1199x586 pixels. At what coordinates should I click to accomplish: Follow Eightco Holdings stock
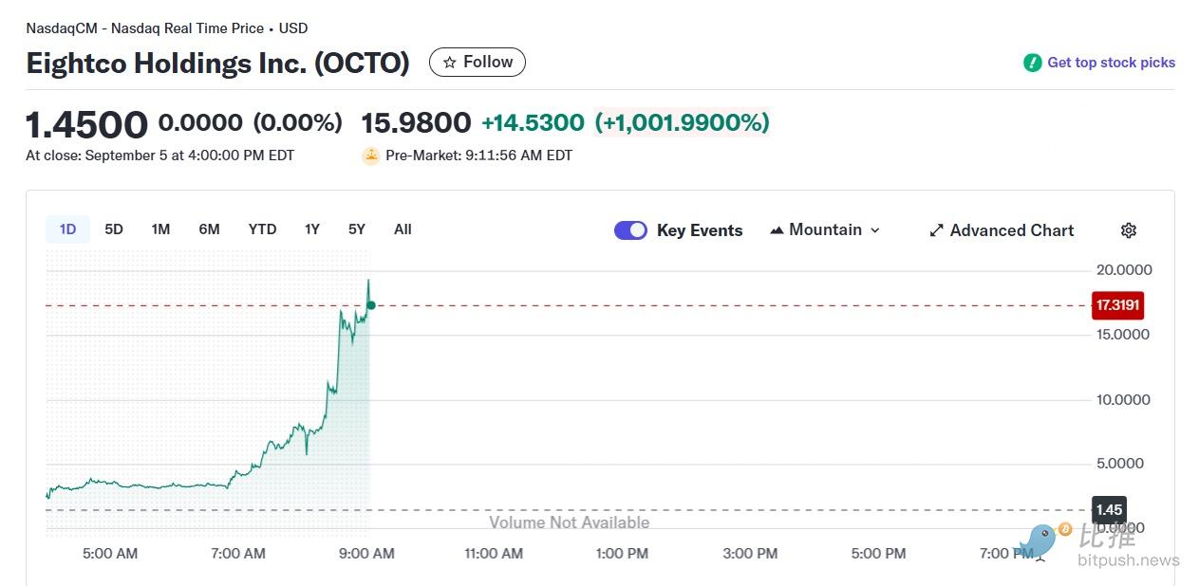tap(478, 63)
